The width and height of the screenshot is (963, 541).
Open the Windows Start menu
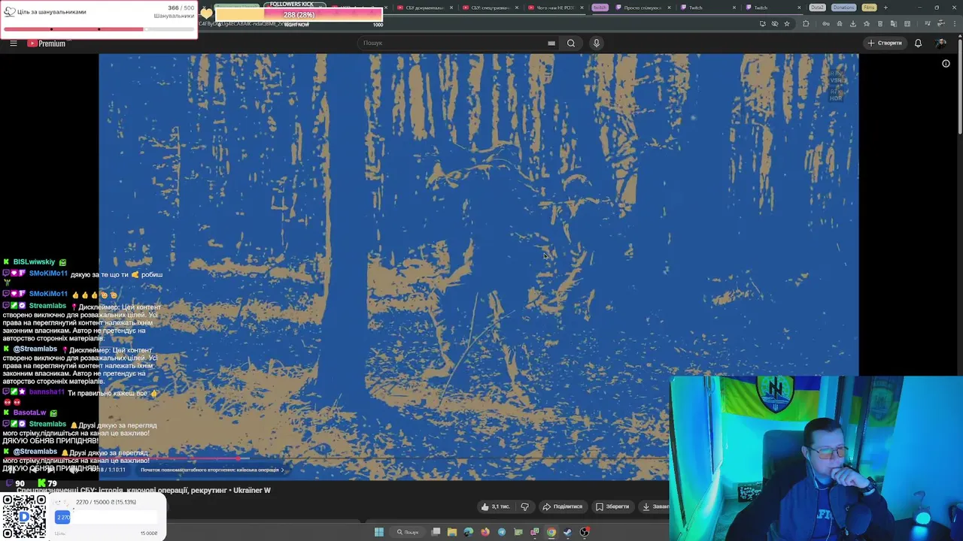(379, 532)
